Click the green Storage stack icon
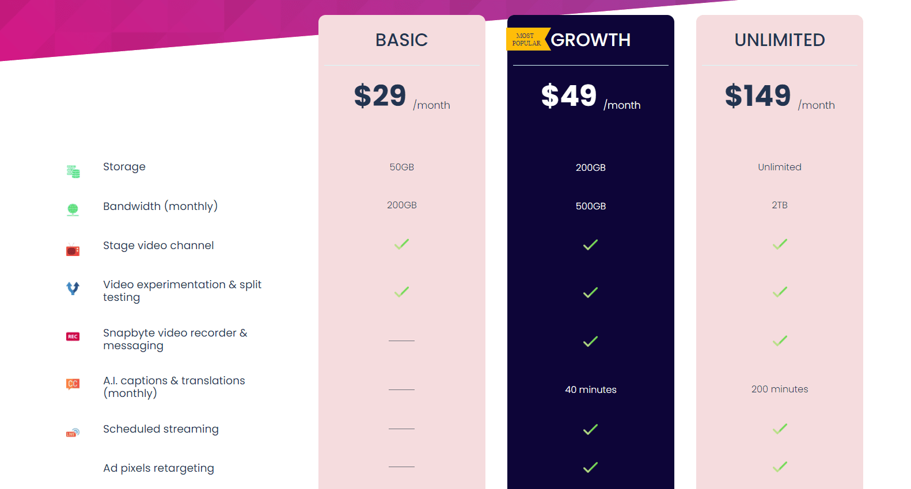 [x=73, y=171]
